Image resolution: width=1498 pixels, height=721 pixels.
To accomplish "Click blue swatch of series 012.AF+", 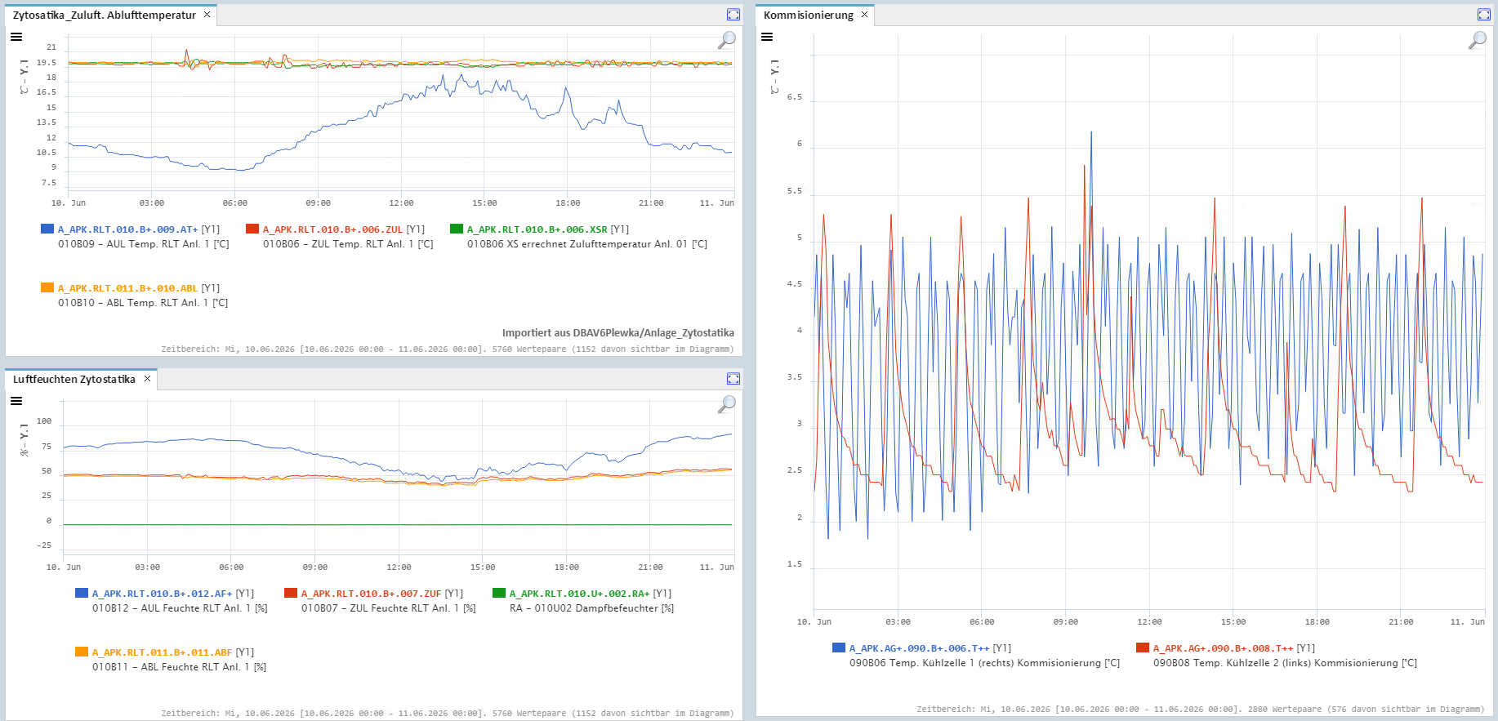I will tap(82, 593).
